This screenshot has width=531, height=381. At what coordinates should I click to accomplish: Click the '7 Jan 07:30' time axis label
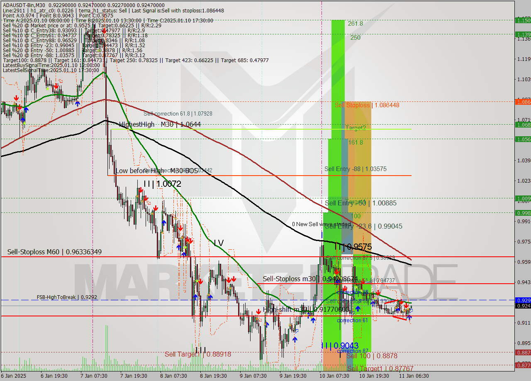[94, 376]
